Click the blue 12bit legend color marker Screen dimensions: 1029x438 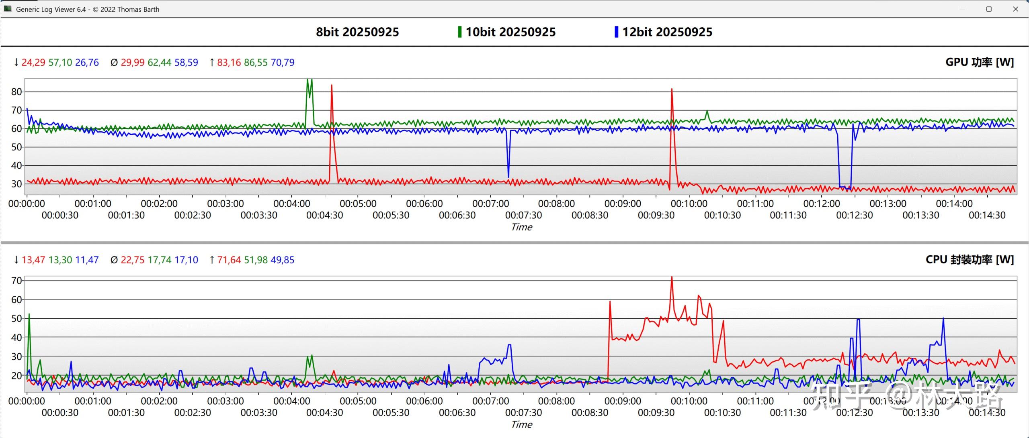616,32
